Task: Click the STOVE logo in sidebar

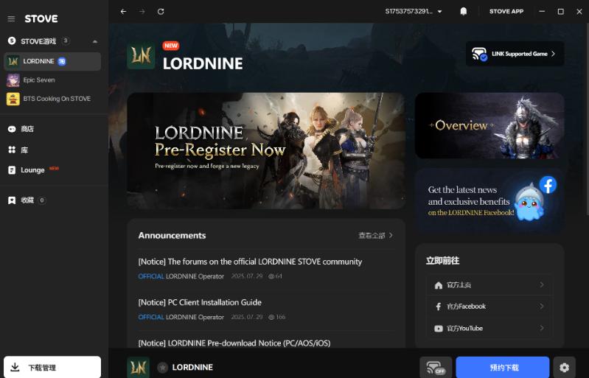Action: 41,18
